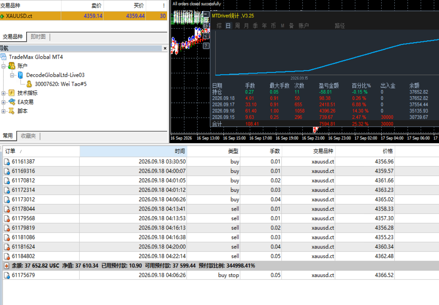Image resolution: width=439 pixels, height=305 pixels.
Task: Click the 30007620: Wei Tao#5 account entry
Action: [x=60, y=84]
